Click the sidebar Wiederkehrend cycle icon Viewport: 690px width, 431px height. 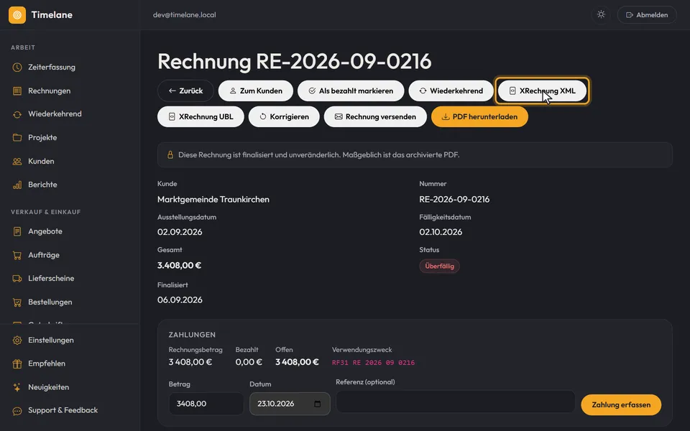[17, 114]
